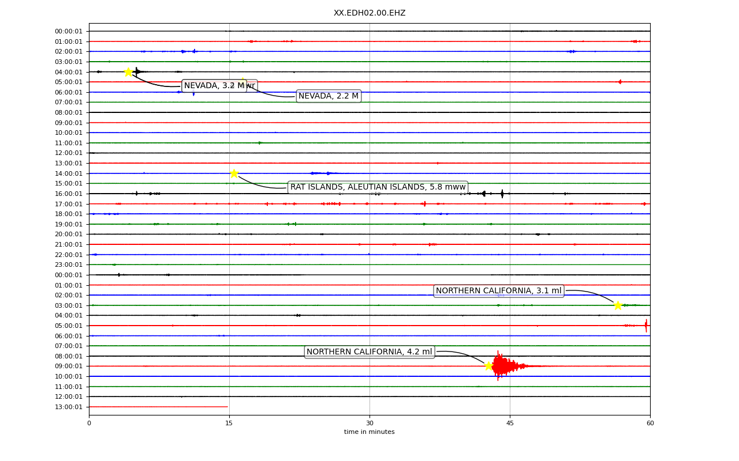Click the 30 tick on the time axis
Image resolution: width=739 pixels, height=461 pixels.
369,424
